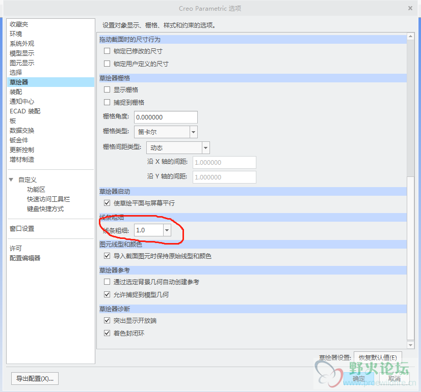Select 草绘器 category

[x=51, y=82]
